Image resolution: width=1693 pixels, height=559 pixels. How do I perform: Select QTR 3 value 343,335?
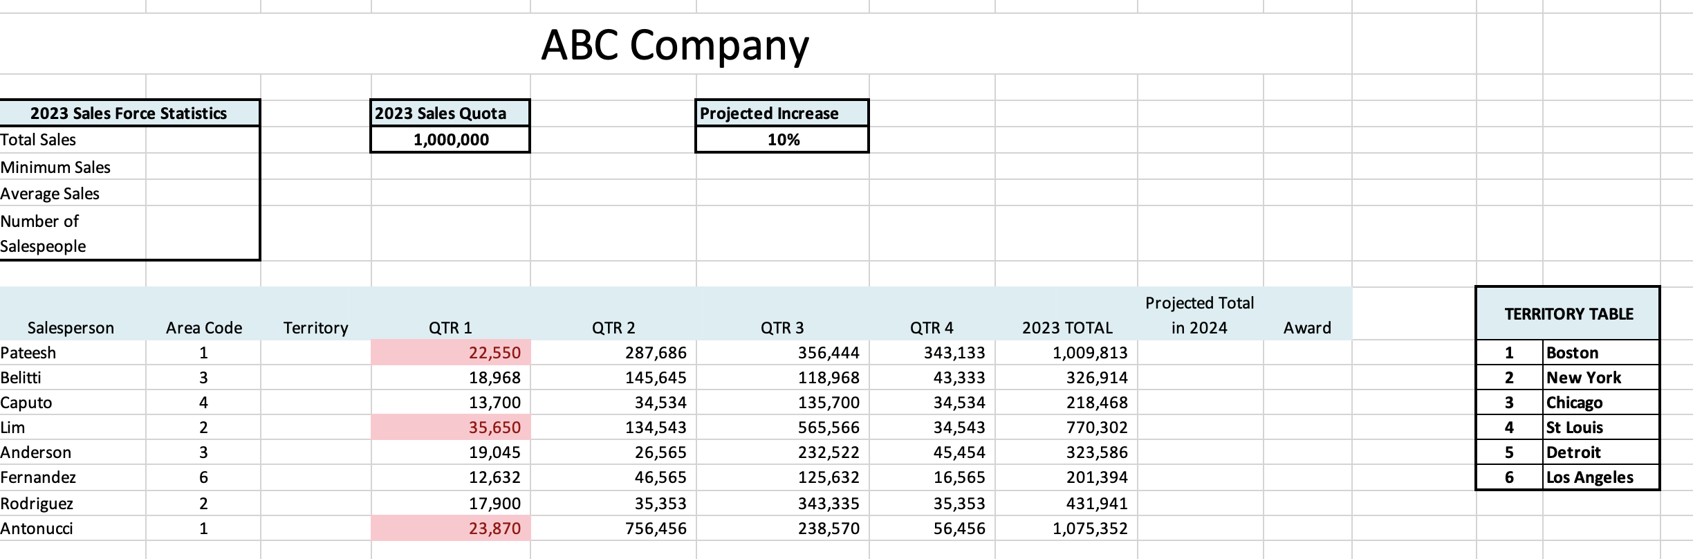coord(783,503)
